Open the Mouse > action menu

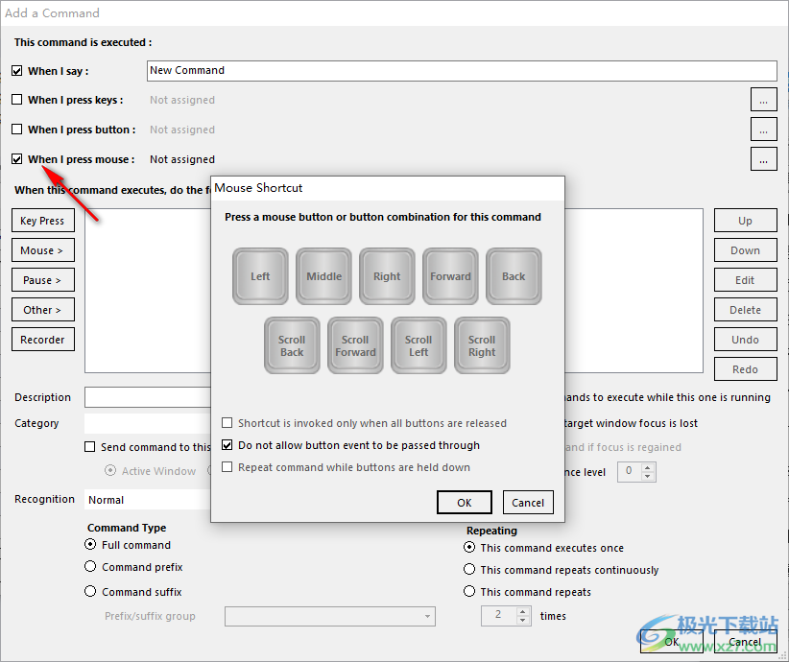(43, 250)
